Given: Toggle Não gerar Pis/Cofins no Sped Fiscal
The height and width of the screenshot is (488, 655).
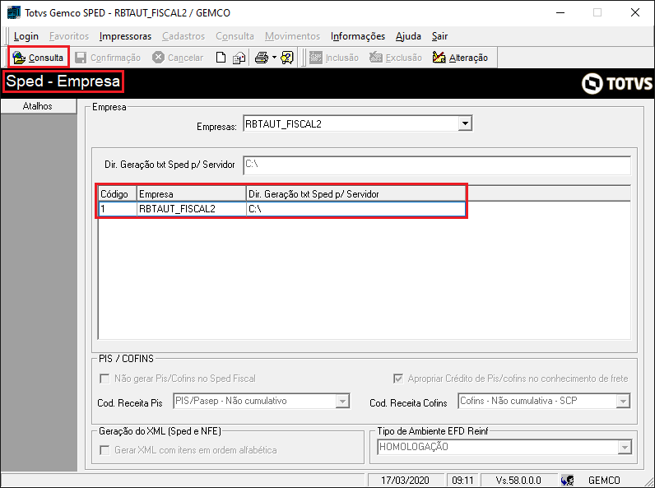Looking at the screenshot, I should (105, 379).
